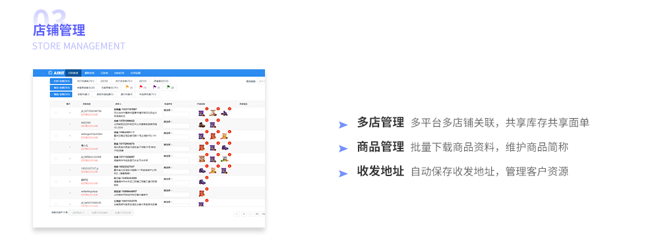Click the app logo in the blue header
Viewport: 646px width, 246px height.
(56, 73)
